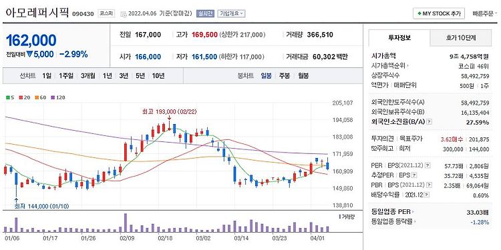Screen dimensions: 501x250
Task: Select the 3개월 line chart period
Action: (x=88, y=76)
